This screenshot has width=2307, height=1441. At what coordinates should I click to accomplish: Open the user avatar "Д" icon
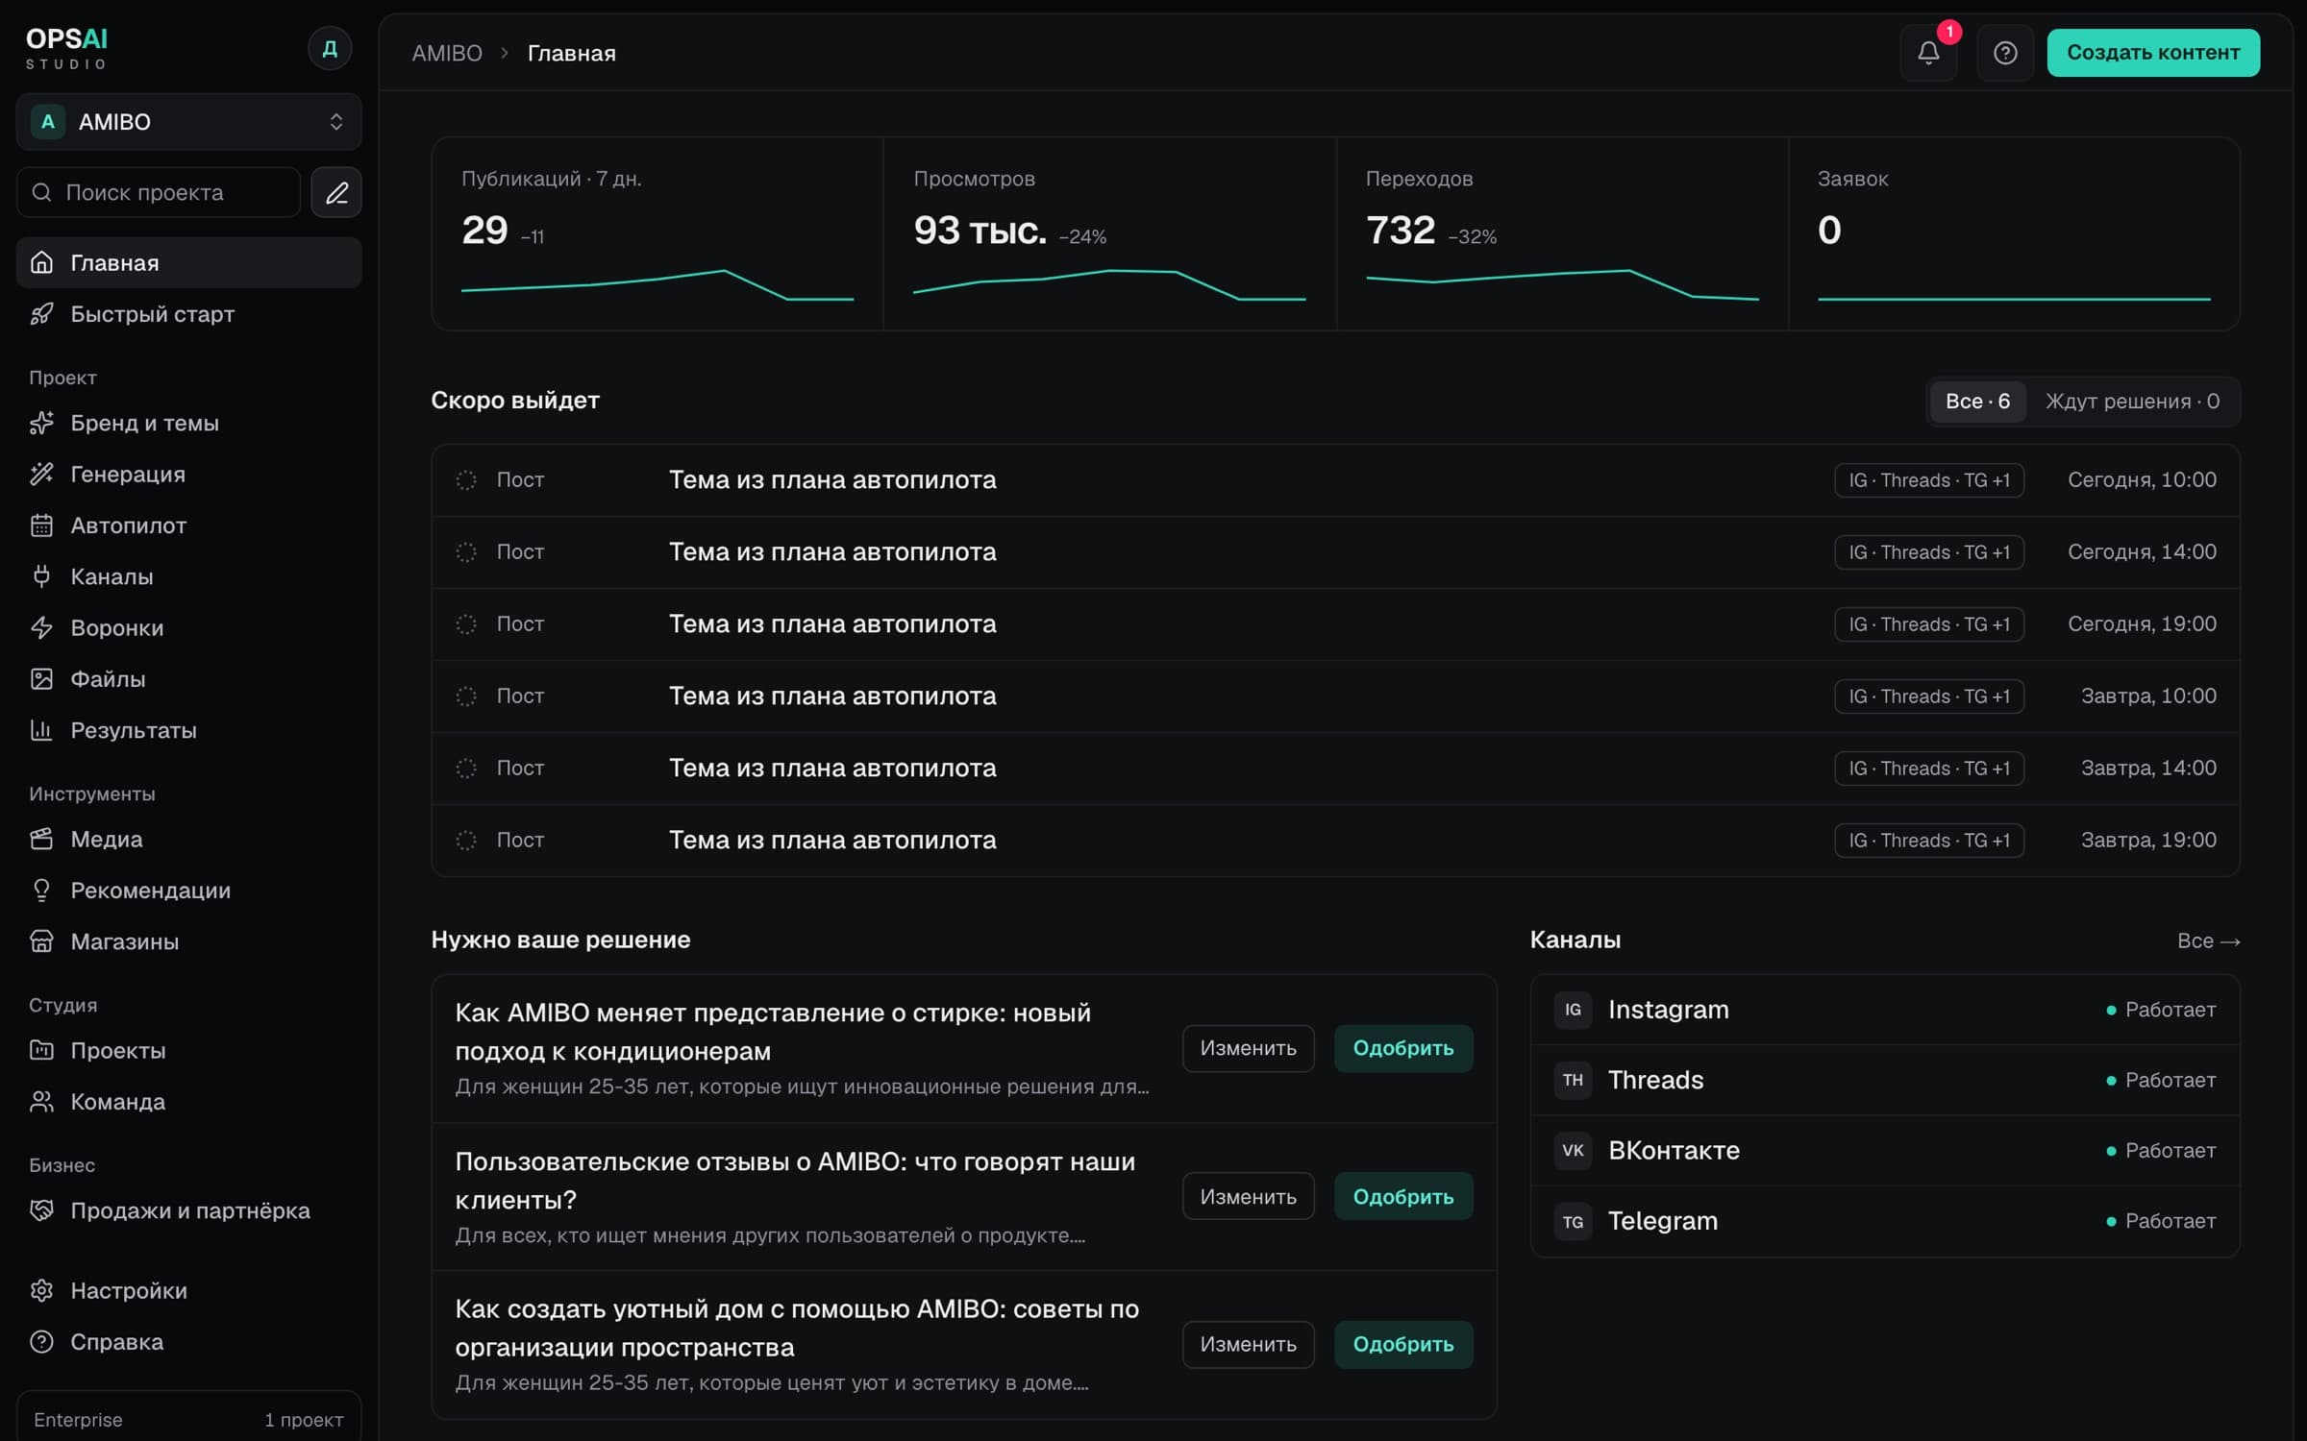point(330,48)
